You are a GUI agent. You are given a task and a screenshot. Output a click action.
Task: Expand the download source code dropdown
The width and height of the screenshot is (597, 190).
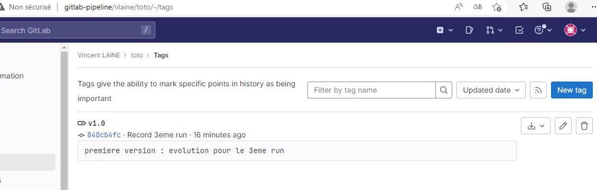click(536, 126)
